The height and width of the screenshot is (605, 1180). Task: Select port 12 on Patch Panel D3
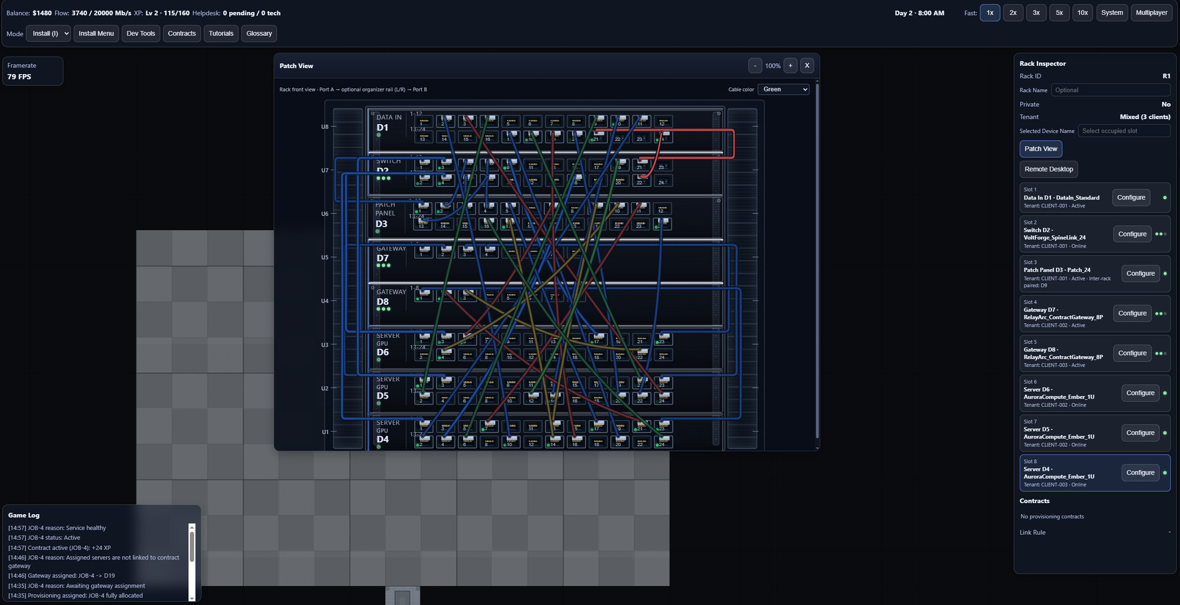click(x=662, y=208)
